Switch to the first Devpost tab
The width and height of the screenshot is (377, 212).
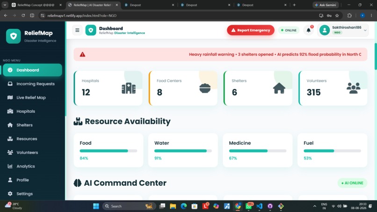pos(149,5)
